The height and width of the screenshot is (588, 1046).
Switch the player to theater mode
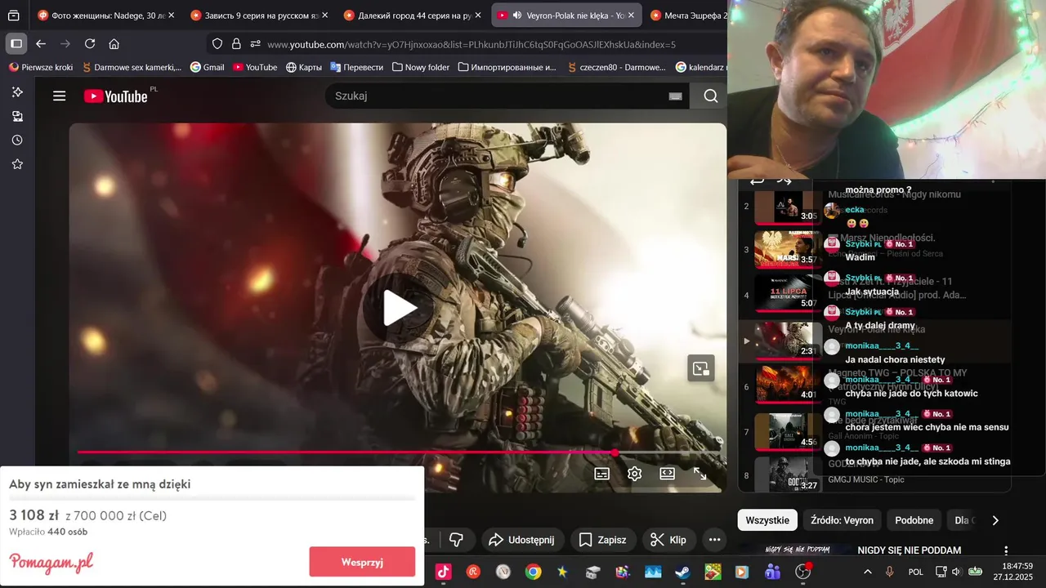(667, 474)
